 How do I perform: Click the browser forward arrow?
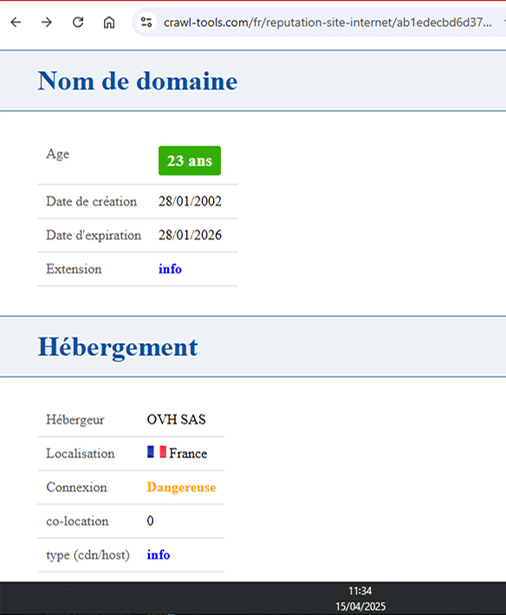[47, 23]
